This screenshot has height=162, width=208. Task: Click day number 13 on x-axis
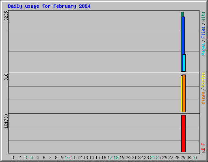[x=85, y=158]
